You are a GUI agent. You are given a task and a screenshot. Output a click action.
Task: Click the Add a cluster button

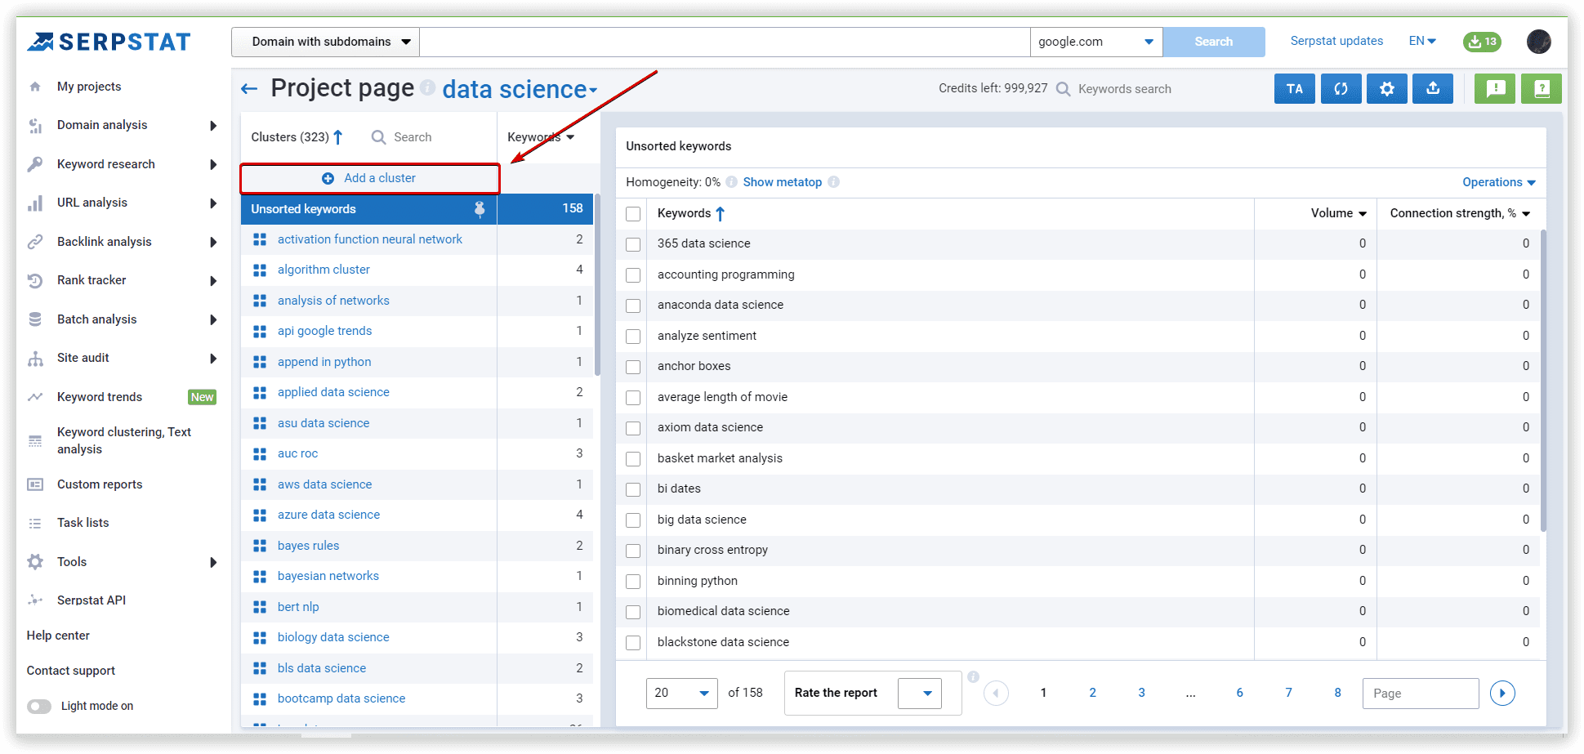pos(369,178)
